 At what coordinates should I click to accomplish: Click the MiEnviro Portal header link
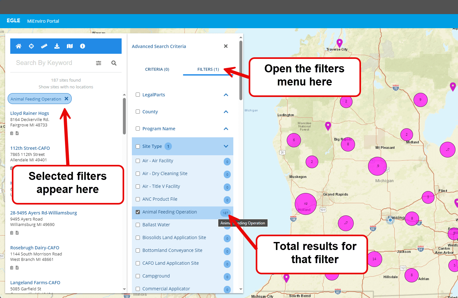point(43,21)
